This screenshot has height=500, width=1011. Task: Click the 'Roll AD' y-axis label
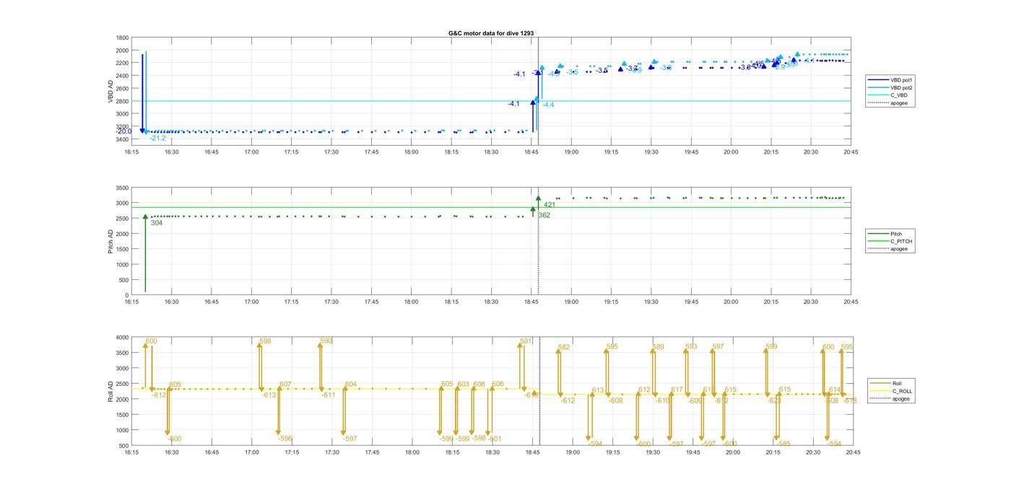click(x=110, y=390)
